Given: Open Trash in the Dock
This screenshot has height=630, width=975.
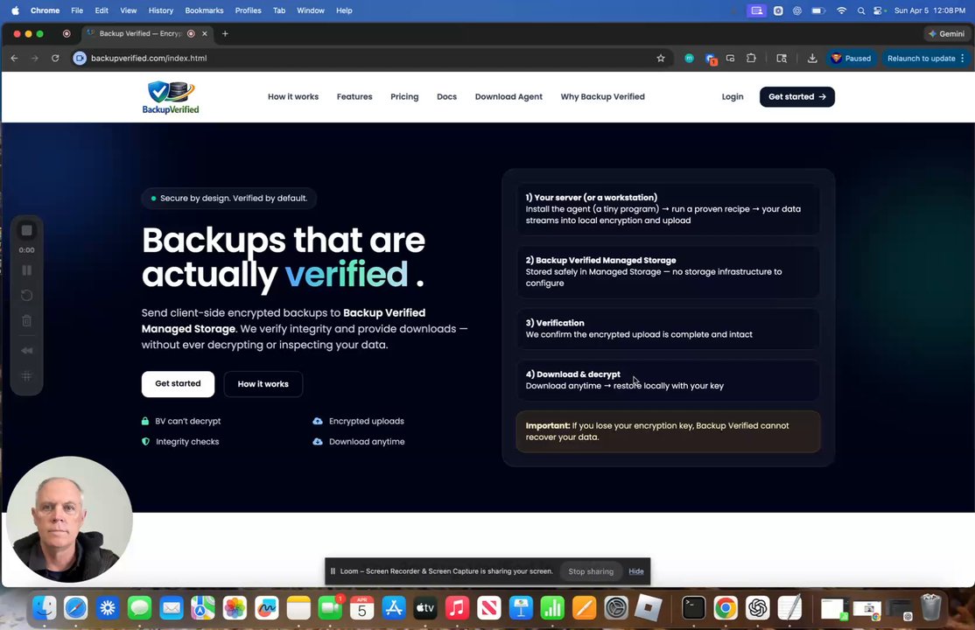Looking at the screenshot, I should coord(931,608).
